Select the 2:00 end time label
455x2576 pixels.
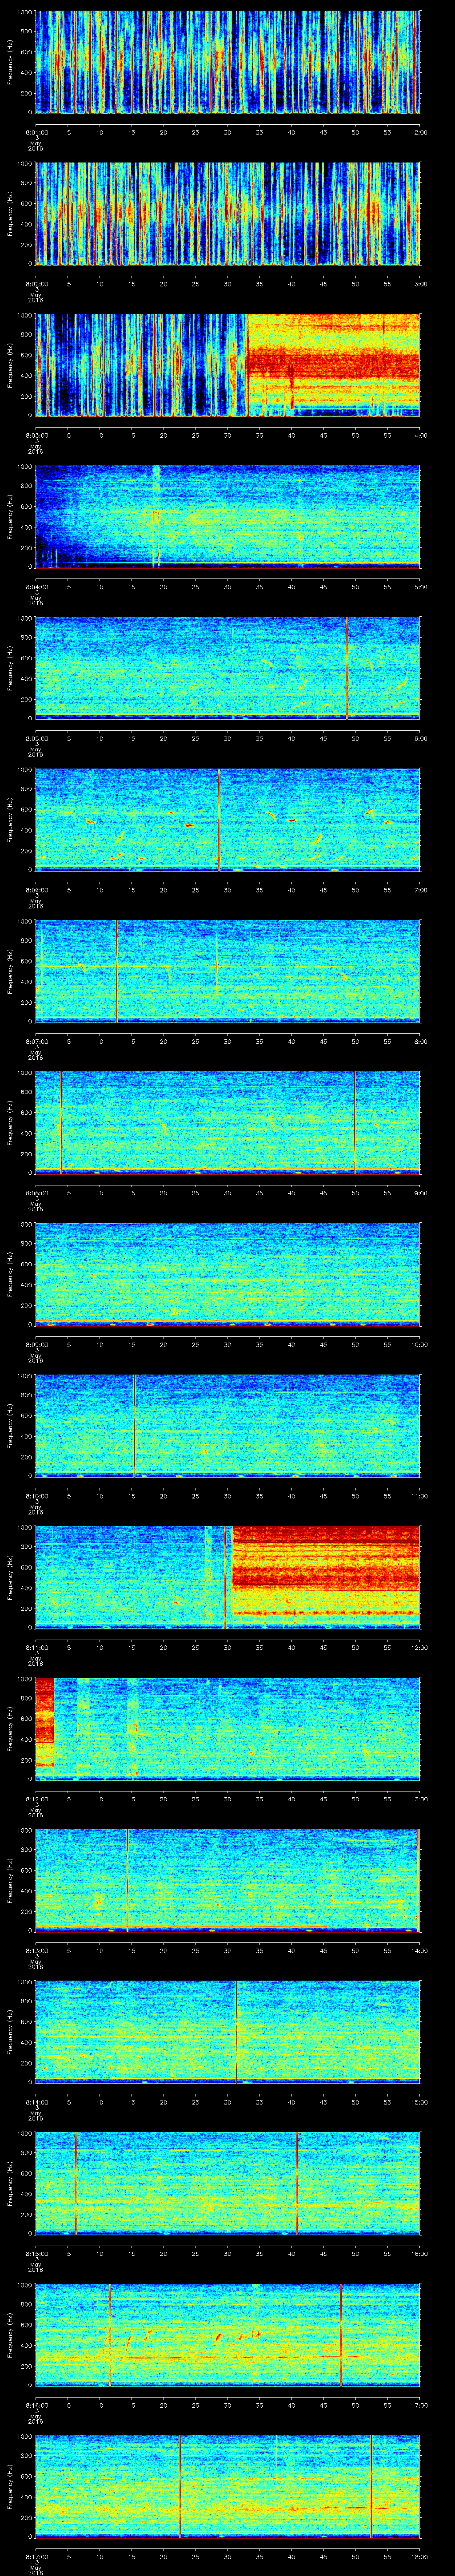click(420, 132)
